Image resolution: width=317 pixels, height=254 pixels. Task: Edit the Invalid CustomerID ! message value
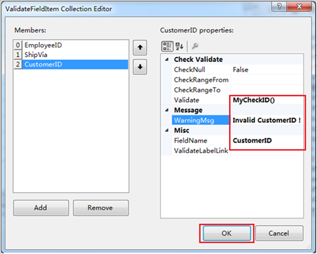tap(267, 120)
